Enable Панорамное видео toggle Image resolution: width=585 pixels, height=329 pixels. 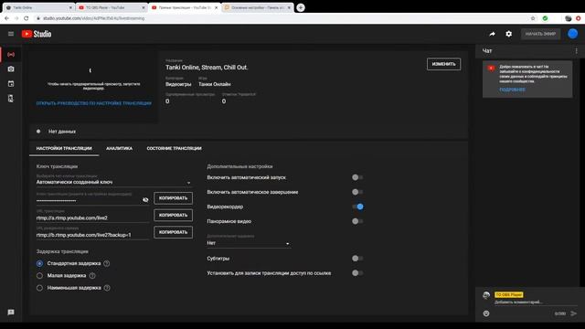click(x=357, y=221)
